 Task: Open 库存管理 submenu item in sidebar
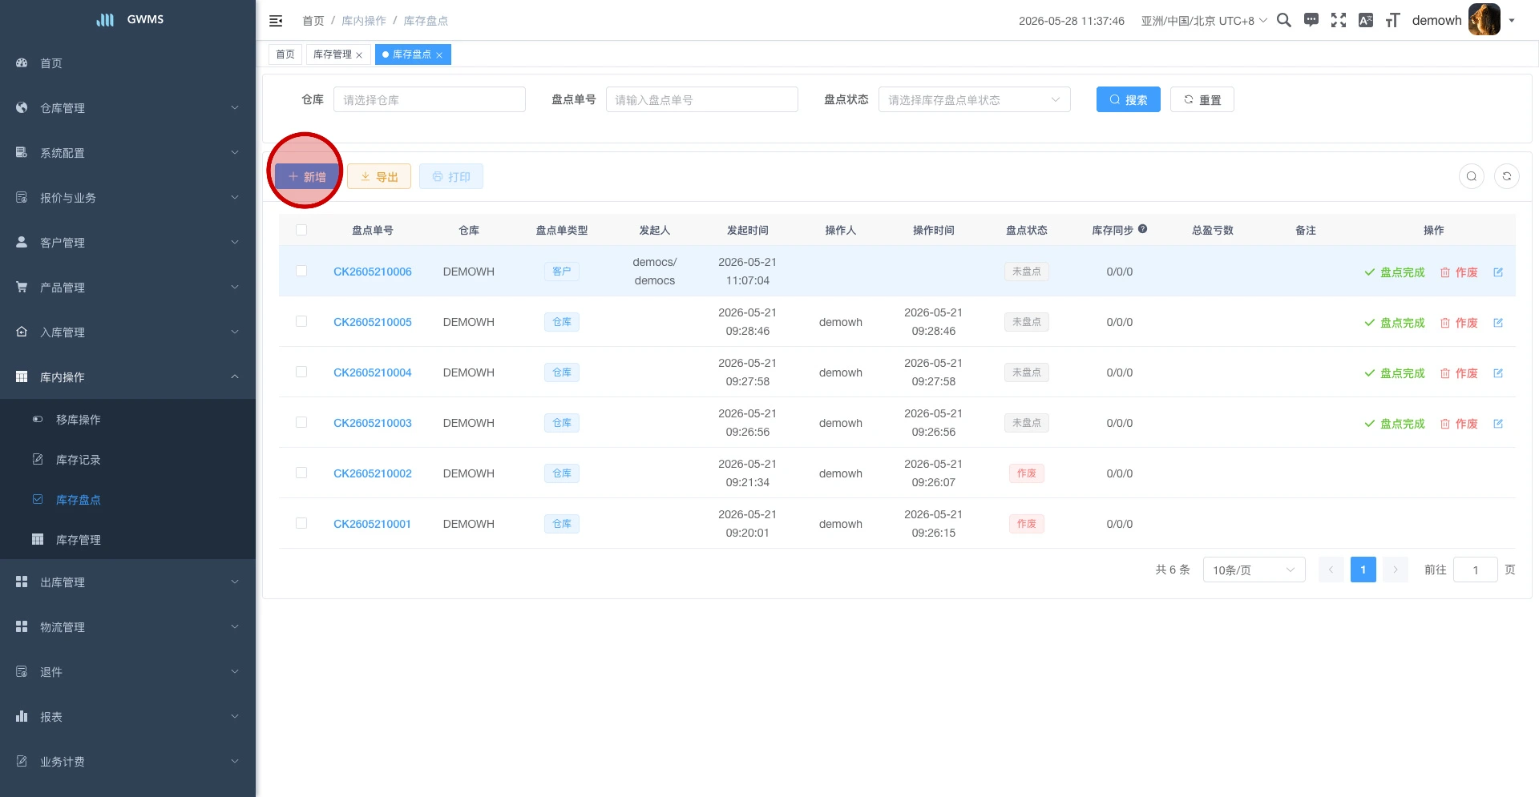tap(128, 540)
